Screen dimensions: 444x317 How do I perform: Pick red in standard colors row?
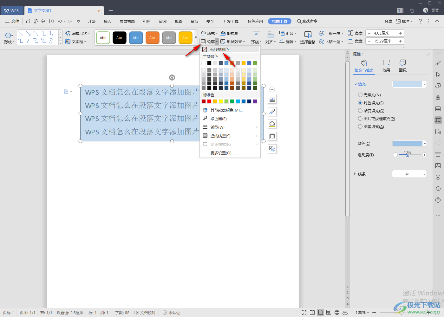click(209, 101)
